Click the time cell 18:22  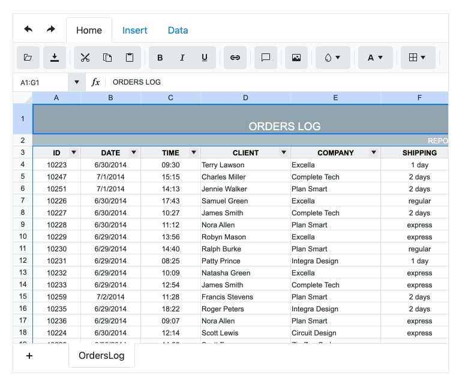coord(170,309)
